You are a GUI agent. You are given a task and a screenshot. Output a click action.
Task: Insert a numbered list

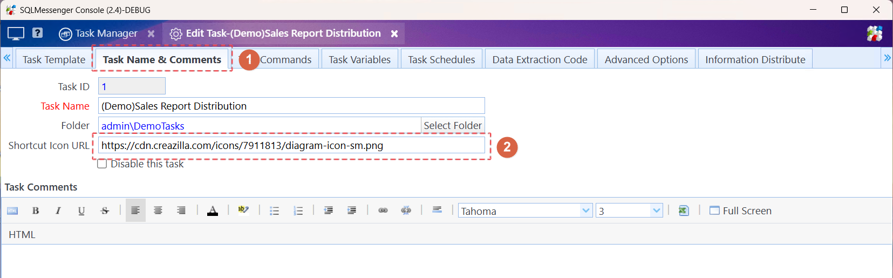pos(298,211)
